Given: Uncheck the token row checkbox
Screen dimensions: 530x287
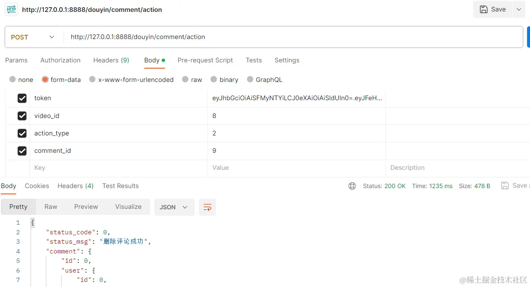Looking at the screenshot, I should [22, 98].
